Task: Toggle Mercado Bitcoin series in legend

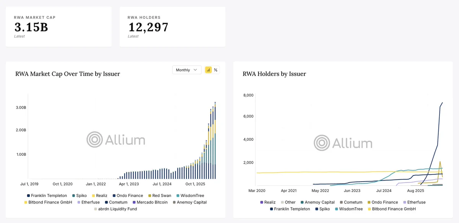Action: (150, 202)
